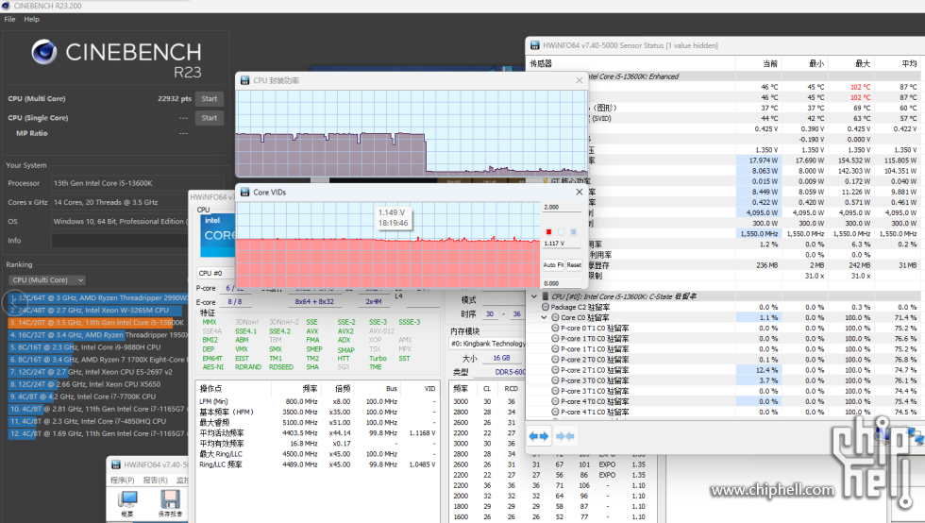Click the 最大睿频 5100.0 MHz operating point row
925x523 pixels.
pyautogui.click(x=318, y=423)
